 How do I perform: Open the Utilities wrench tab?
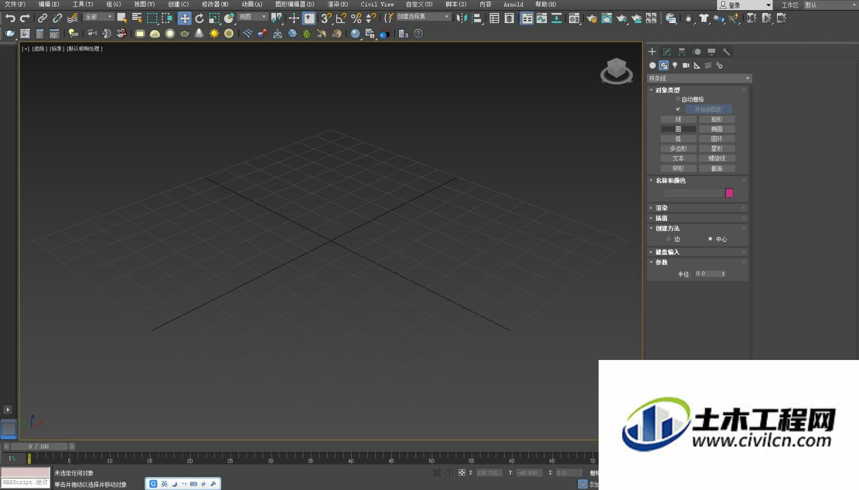coord(726,52)
